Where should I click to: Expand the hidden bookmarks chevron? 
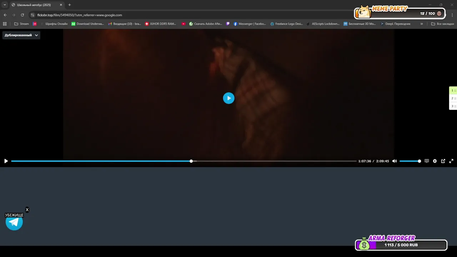click(422, 24)
